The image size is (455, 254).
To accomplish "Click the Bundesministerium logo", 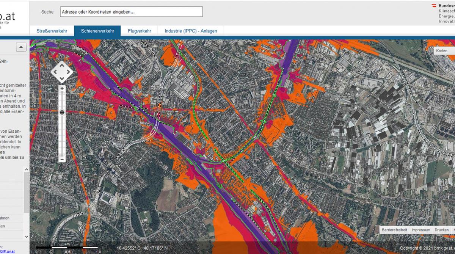I will [444, 14].
